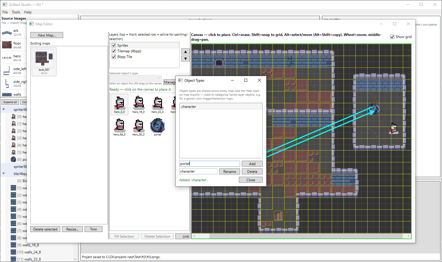Click the crate tile at canvas bottom
This screenshot has width=442, height=262.
coord(278,215)
